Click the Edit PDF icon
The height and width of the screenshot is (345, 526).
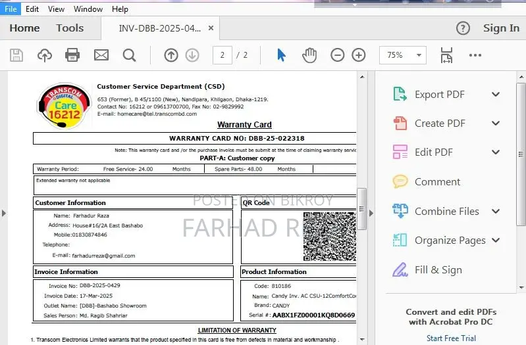pyautogui.click(x=400, y=152)
